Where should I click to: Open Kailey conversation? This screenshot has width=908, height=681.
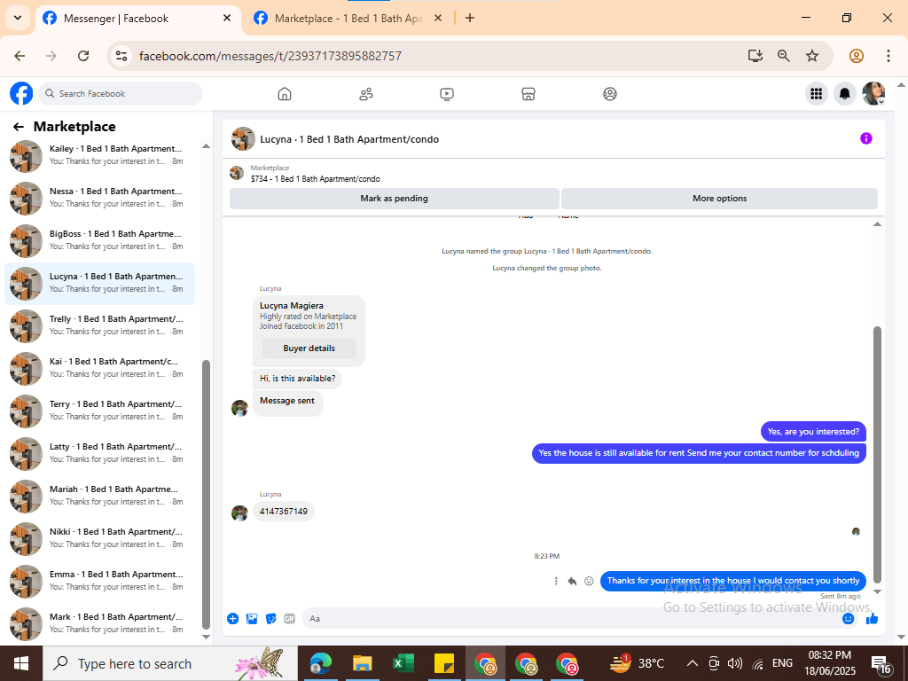point(99,155)
